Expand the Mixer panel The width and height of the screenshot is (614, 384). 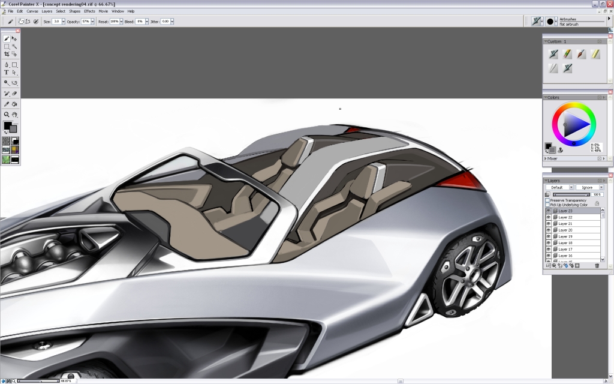point(552,158)
